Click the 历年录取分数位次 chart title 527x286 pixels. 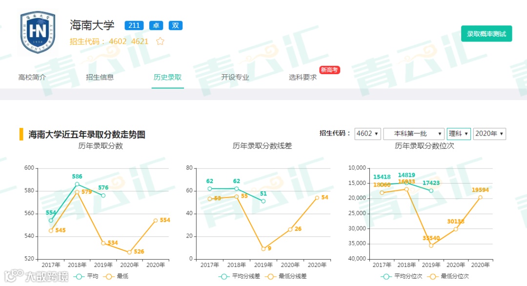coord(424,146)
